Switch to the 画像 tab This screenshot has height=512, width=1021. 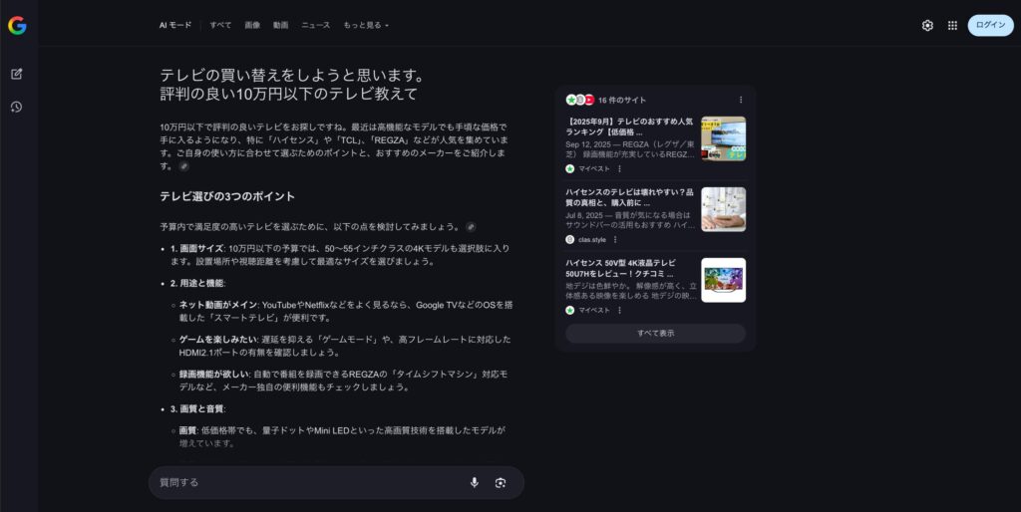pos(252,25)
